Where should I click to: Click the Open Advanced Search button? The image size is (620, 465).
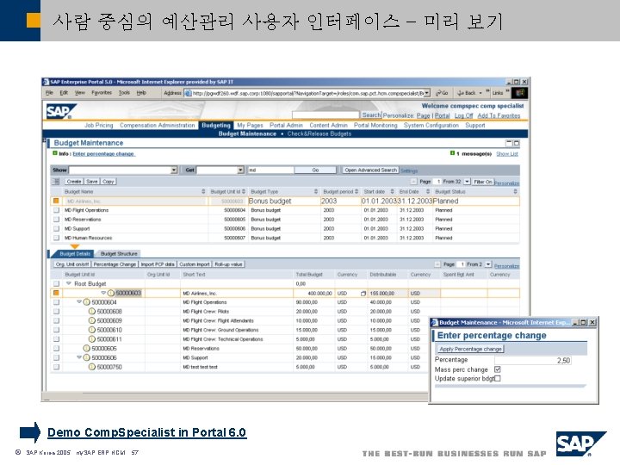(x=370, y=170)
